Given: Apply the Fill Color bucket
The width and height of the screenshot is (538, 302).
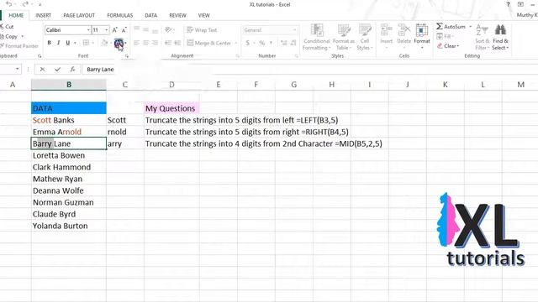Looking at the screenshot, I should 104,43.
